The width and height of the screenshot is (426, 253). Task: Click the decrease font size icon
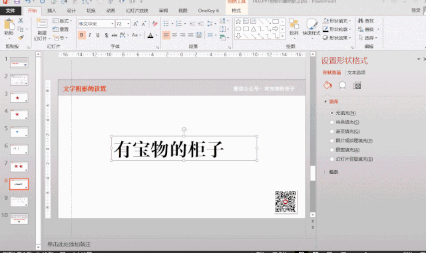tap(144, 24)
